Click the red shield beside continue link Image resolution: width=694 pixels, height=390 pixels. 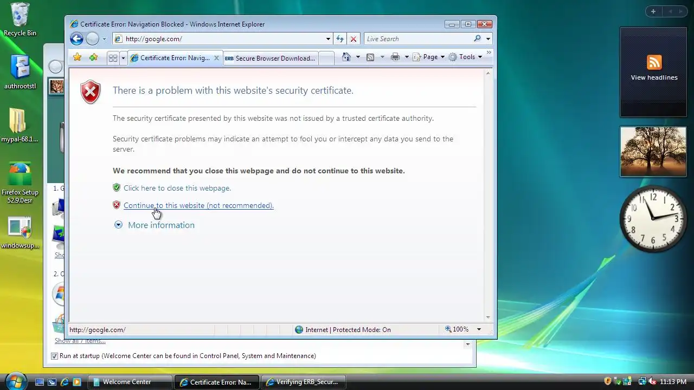coord(117,205)
